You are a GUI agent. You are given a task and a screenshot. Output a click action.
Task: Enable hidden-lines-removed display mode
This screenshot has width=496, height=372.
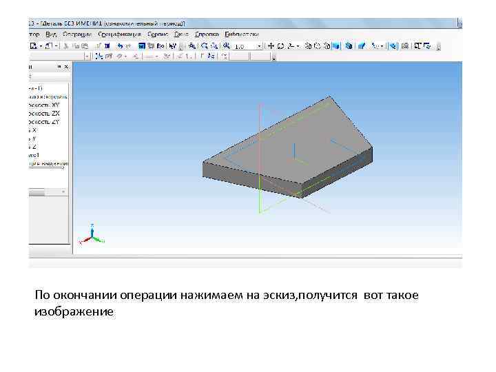(317, 46)
